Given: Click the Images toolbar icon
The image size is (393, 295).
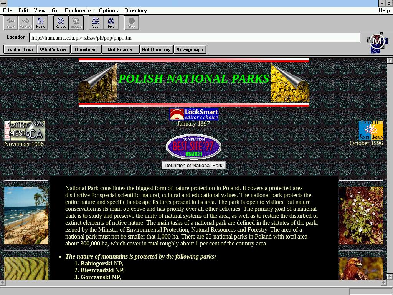Looking at the screenshot, I should 76,23.
